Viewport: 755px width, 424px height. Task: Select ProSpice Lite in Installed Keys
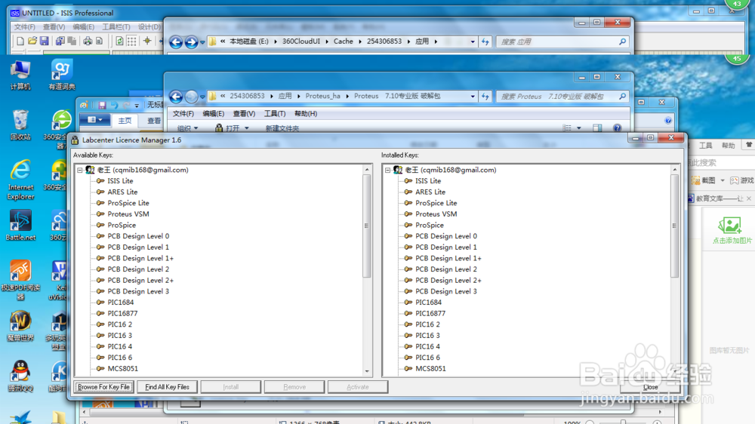pyautogui.click(x=436, y=203)
